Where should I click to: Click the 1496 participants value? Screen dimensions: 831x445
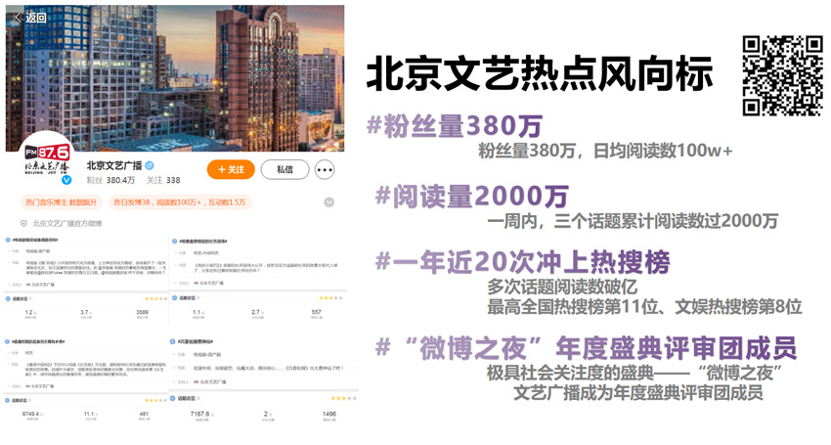click(329, 414)
